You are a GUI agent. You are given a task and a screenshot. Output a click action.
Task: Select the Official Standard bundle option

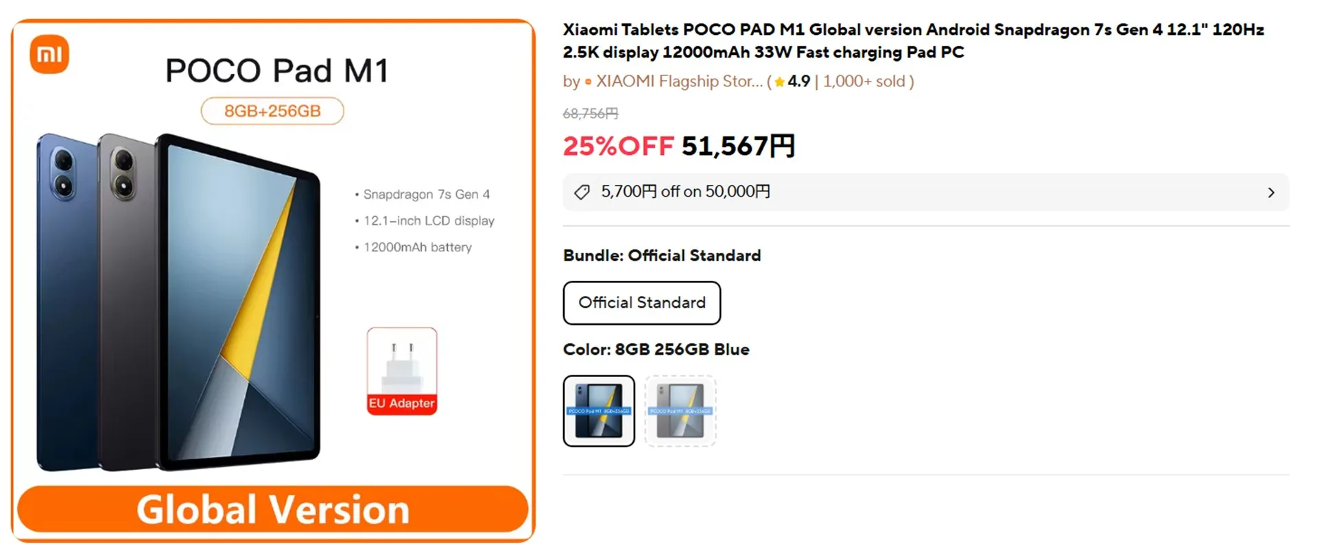pyautogui.click(x=641, y=303)
